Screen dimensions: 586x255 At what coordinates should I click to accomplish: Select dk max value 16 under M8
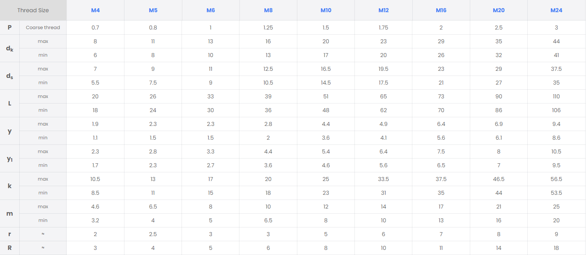tap(268, 41)
